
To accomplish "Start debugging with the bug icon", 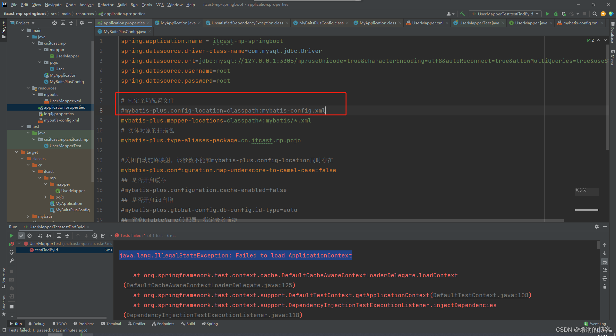I will [x=555, y=14].
